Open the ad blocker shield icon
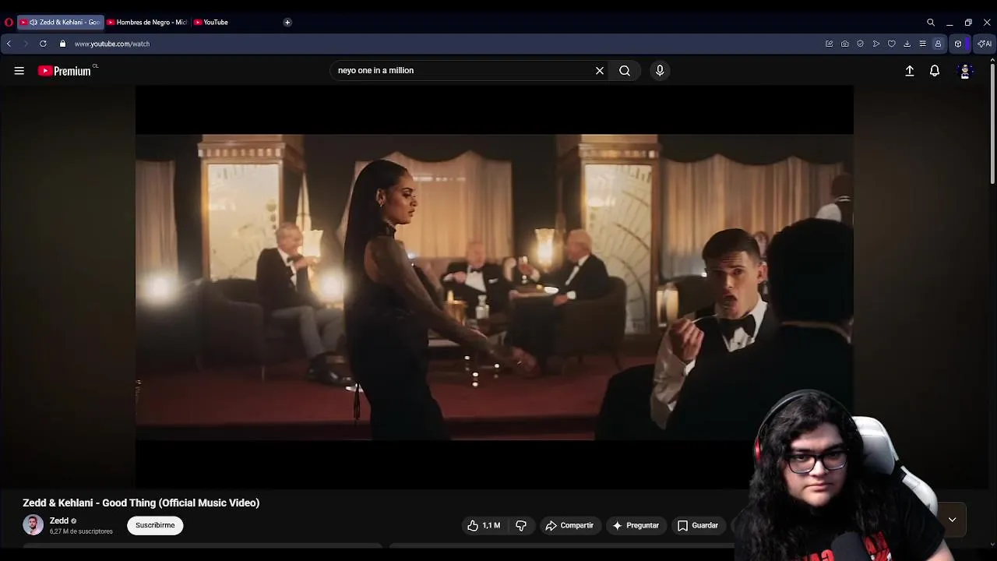 pos(860,44)
